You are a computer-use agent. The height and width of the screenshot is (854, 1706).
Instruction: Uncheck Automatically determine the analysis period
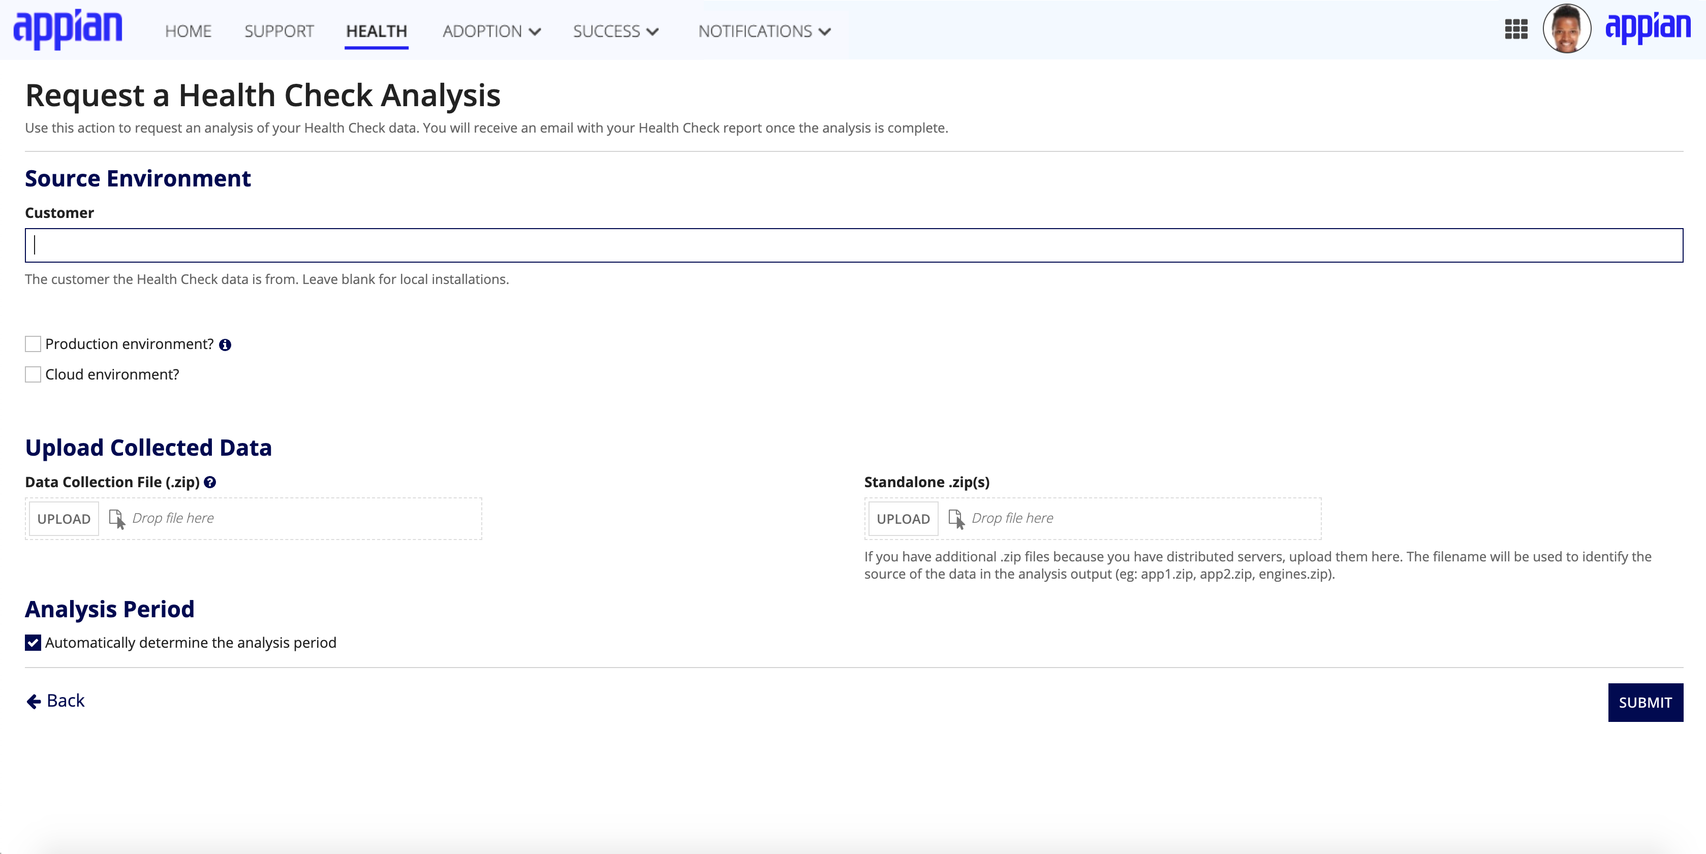33,643
